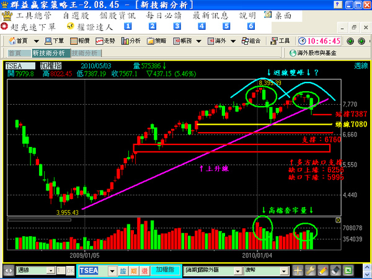Open 工具 tools toolbar item
This screenshot has width=372, height=279.
[280, 41]
